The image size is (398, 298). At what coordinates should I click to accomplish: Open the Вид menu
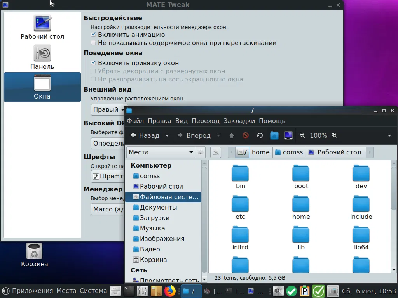(182, 121)
